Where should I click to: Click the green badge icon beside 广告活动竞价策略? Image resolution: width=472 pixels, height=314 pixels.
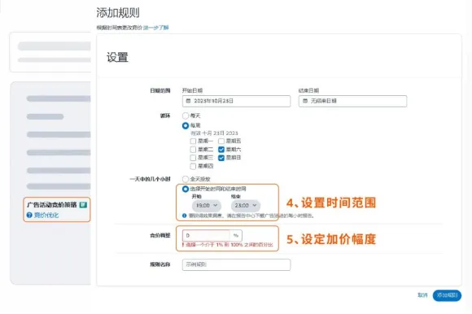click(83, 205)
